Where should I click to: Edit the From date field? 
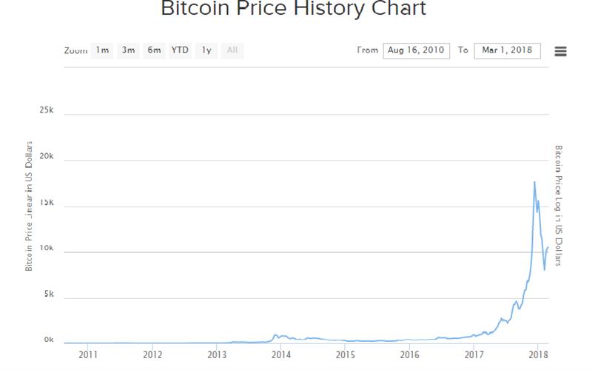pos(416,50)
